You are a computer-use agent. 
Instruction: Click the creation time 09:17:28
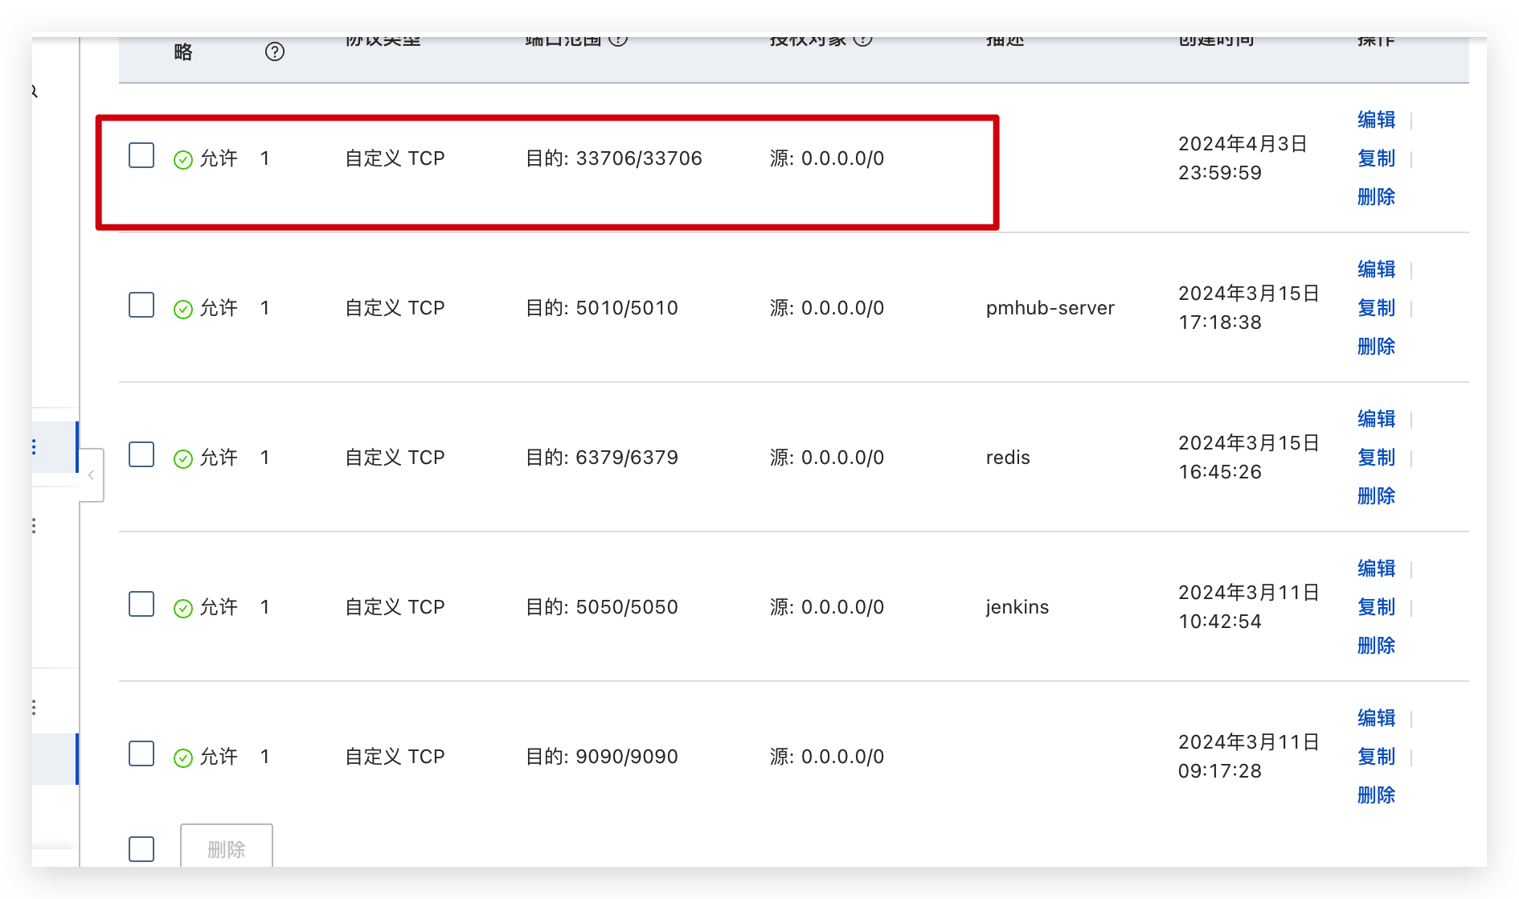[x=1220, y=771]
